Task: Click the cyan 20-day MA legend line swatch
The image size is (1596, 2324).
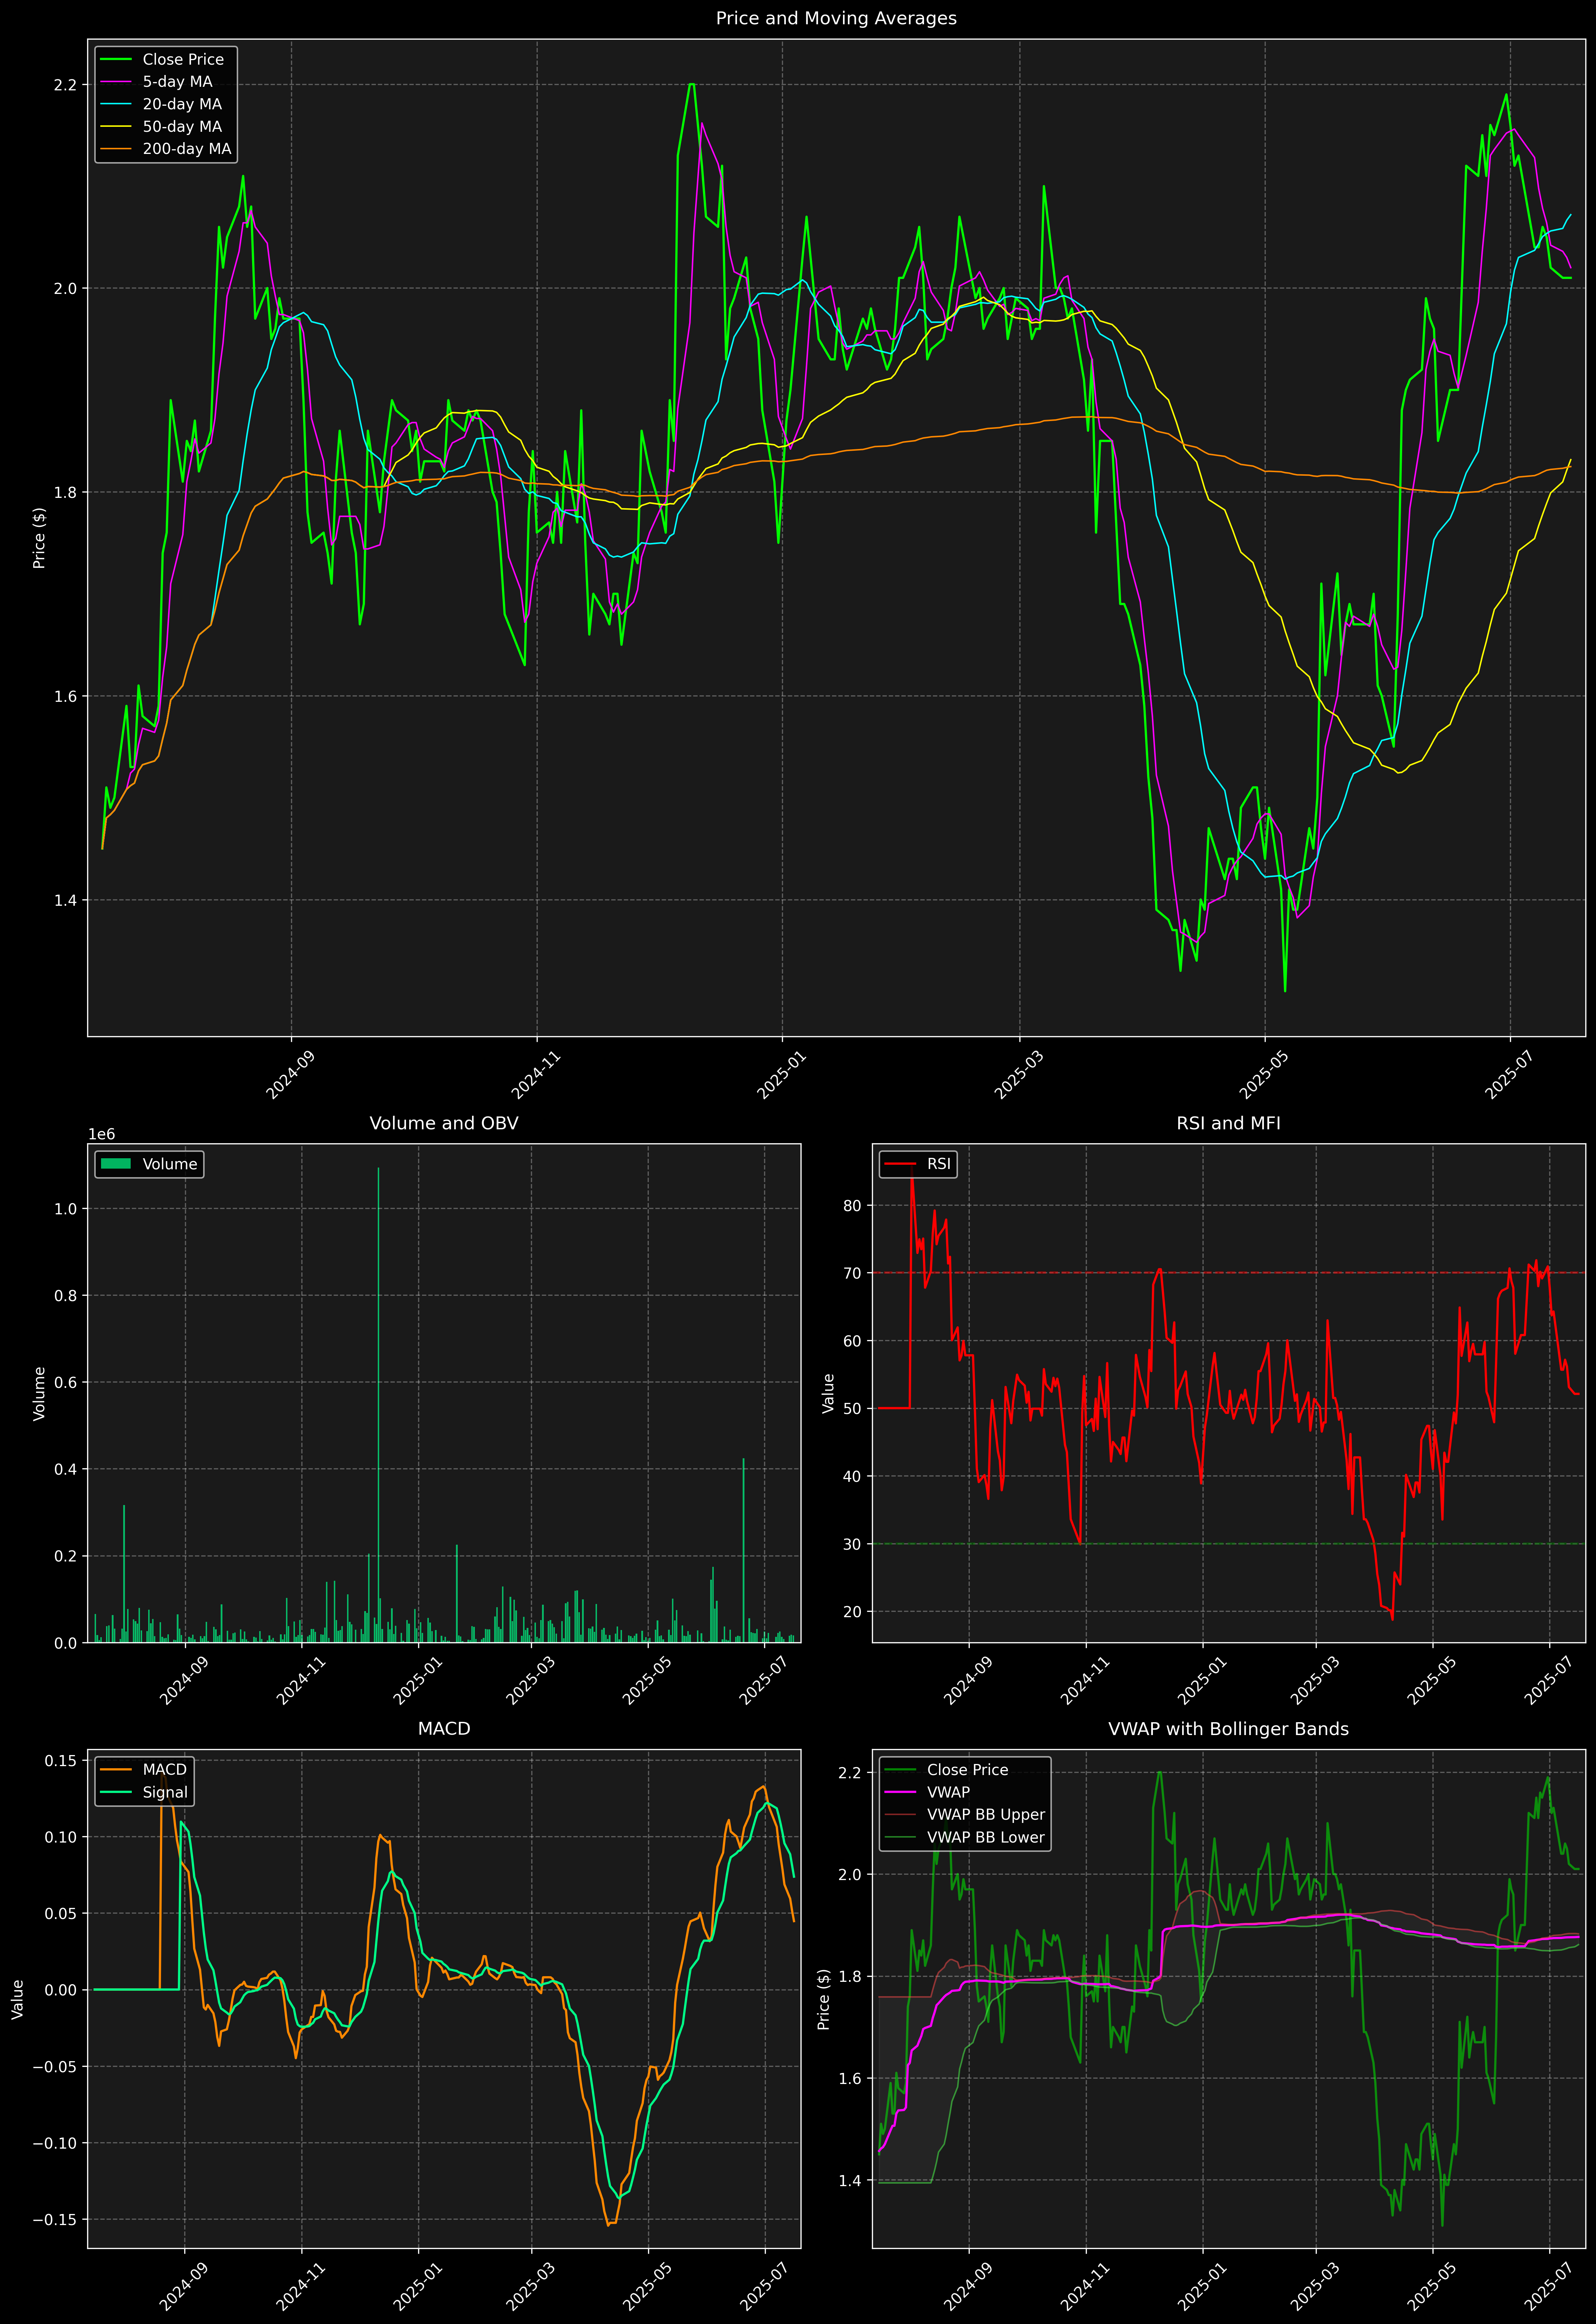Action: [116, 104]
